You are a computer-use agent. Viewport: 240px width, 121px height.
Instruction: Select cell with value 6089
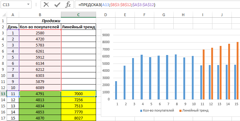pyautogui.click(x=40, y=88)
